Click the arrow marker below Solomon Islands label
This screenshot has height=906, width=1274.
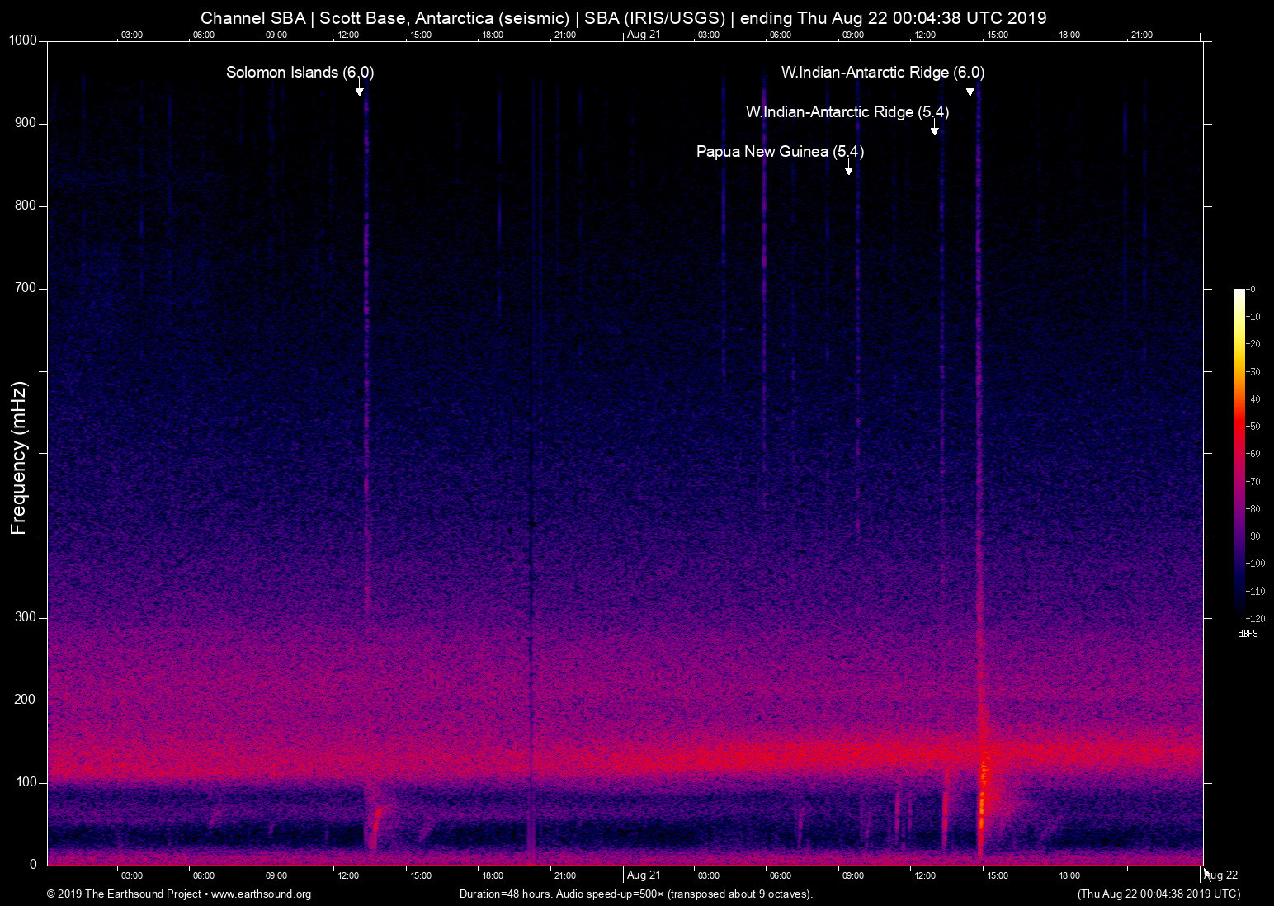coord(360,89)
